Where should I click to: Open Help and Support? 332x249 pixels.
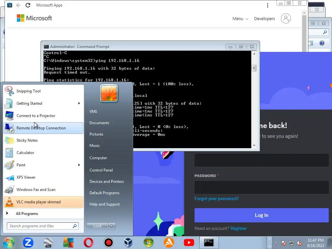tap(104, 204)
